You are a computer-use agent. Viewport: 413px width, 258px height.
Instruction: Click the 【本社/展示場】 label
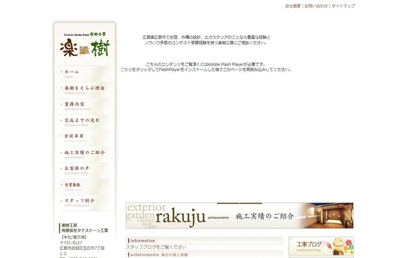click(73, 237)
